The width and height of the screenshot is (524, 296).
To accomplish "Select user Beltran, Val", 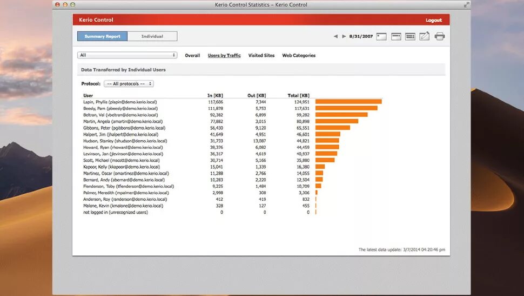I will [x=120, y=115].
